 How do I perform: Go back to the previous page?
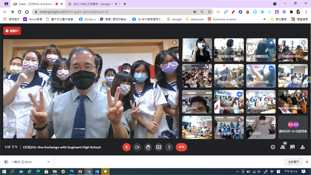5,12
